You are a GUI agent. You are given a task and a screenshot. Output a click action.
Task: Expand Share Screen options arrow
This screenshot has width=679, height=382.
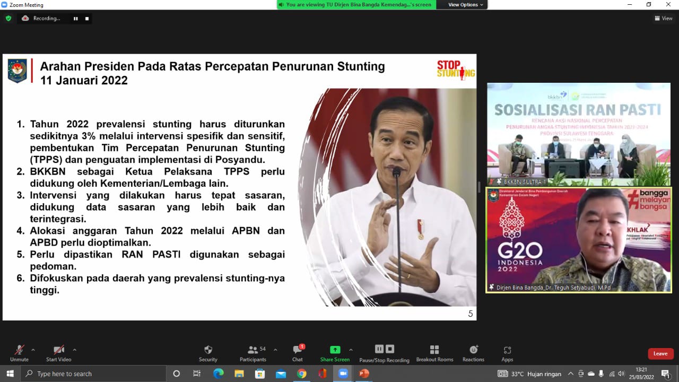click(351, 350)
